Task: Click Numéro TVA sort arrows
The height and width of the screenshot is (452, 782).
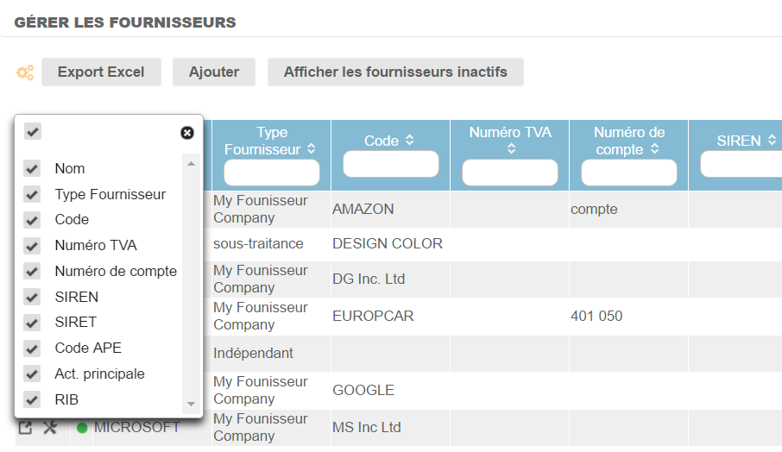Action: point(511,149)
